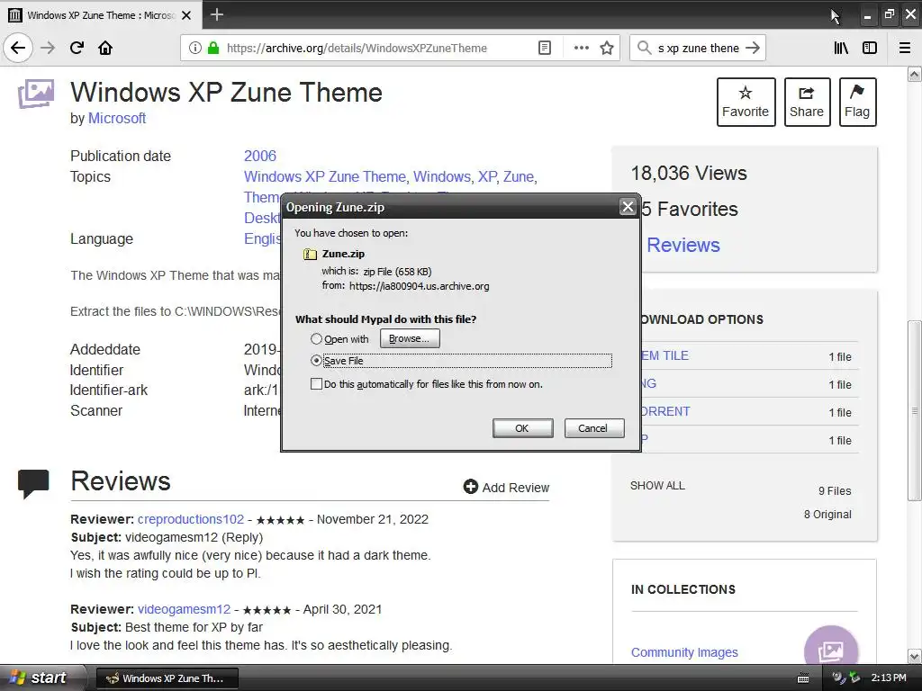Open the Zune topic link

point(519,177)
